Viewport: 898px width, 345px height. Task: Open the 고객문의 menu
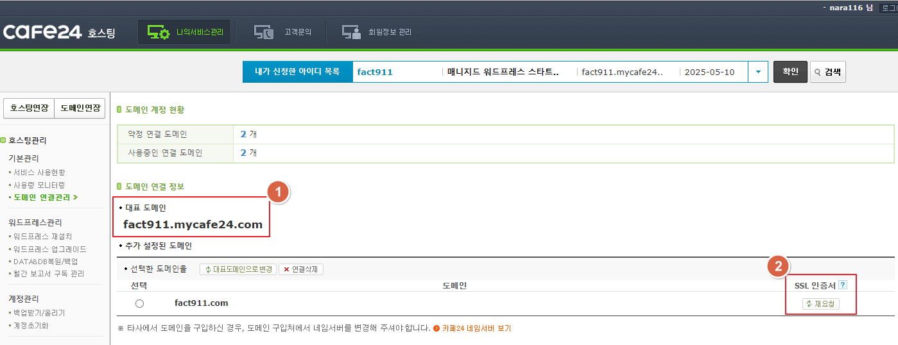tap(282, 32)
